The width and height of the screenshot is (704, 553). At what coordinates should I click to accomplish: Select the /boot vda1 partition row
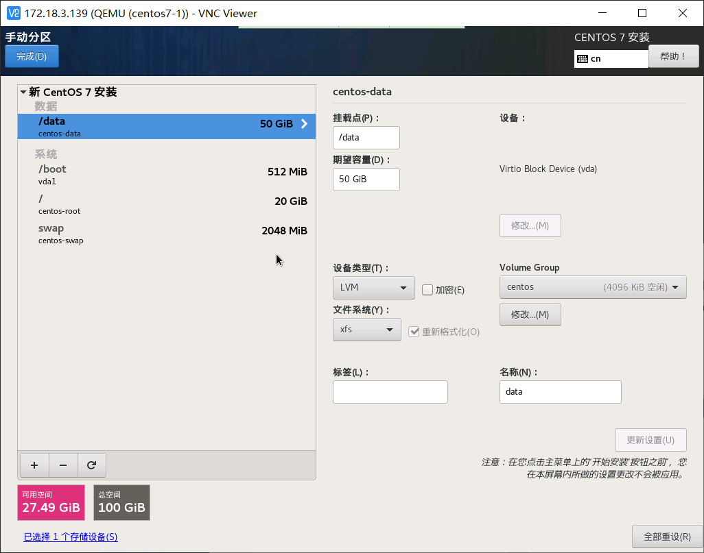pyautogui.click(x=167, y=175)
